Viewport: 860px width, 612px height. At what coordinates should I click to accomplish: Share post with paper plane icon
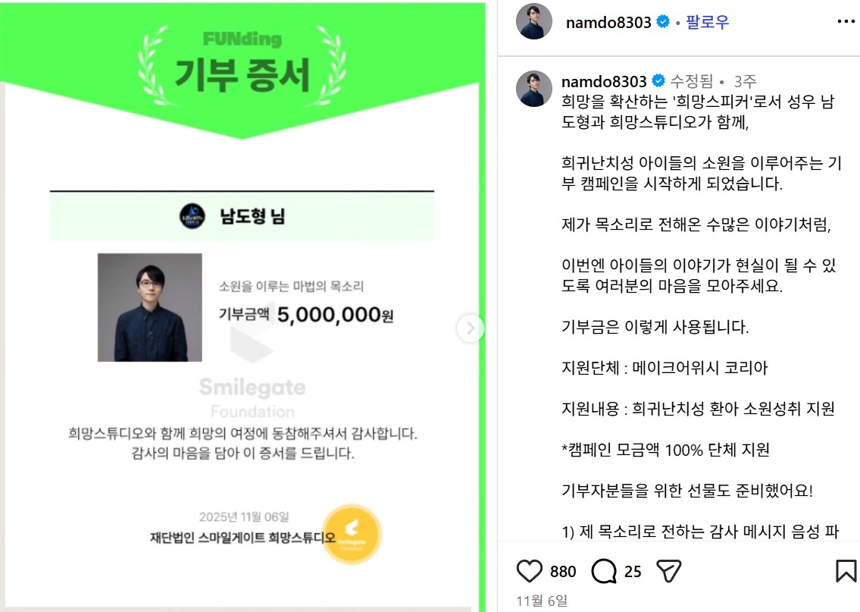click(x=668, y=571)
